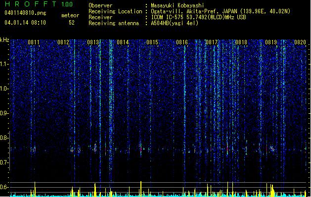
Task: Click the 0814 time marker
Action: click(123, 42)
